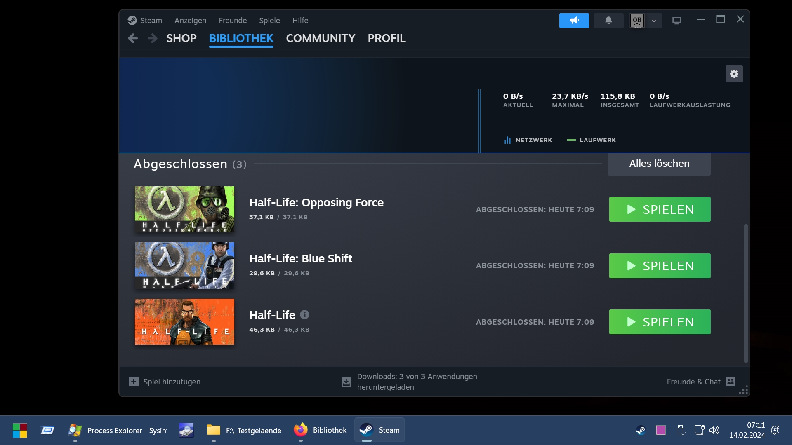Screen dimensions: 792x445
Task: Open the download manager icon in the bottom bar
Action: (346, 382)
